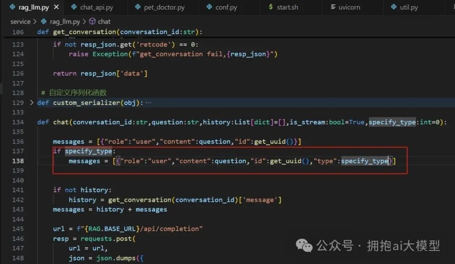455x264 pixels.
Task: Open the rag_llm.py breadcrumb dropdown
Action: click(x=65, y=21)
